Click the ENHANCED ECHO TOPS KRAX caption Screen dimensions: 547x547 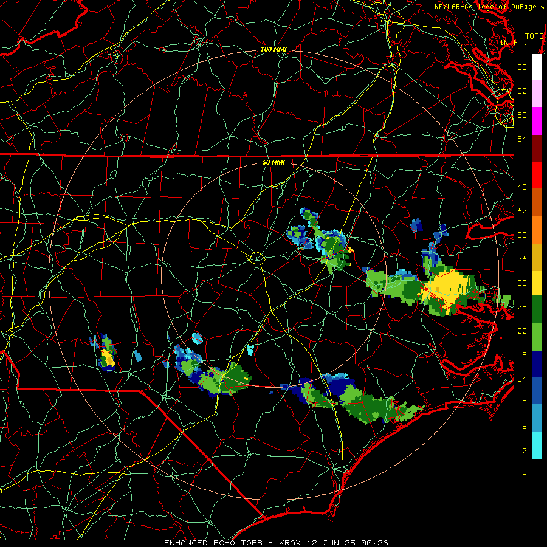(x=276, y=543)
